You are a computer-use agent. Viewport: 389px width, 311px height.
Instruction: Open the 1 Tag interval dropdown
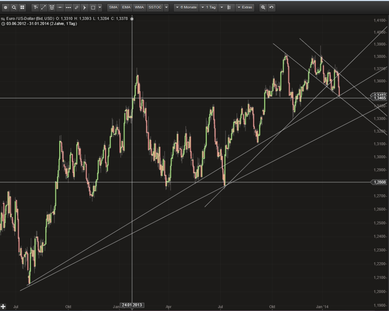coord(209,7)
